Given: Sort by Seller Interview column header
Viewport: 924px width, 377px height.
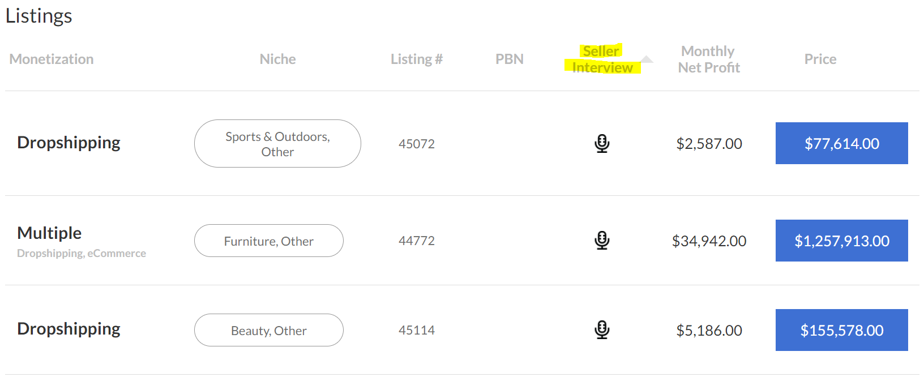Looking at the screenshot, I should point(602,59).
